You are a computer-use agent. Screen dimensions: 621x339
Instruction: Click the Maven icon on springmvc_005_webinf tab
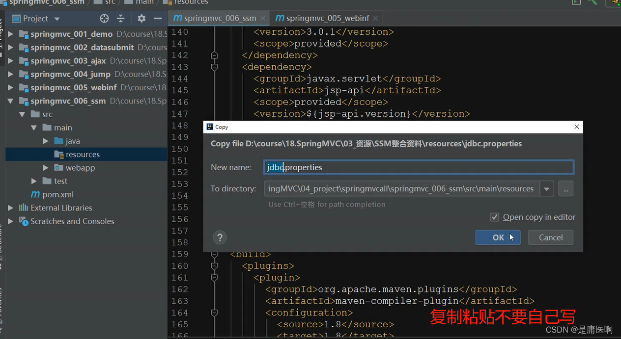click(x=280, y=18)
